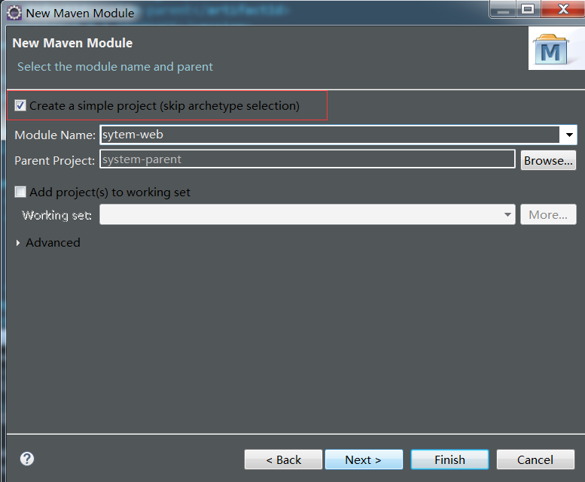
Task: Click the help question mark icon
Action: click(27, 459)
